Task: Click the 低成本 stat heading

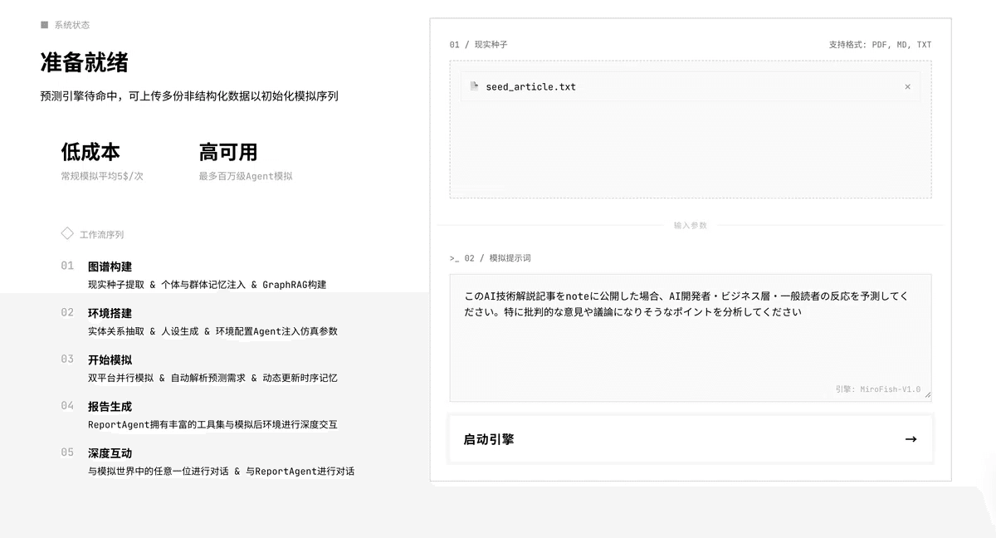Action: click(90, 152)
